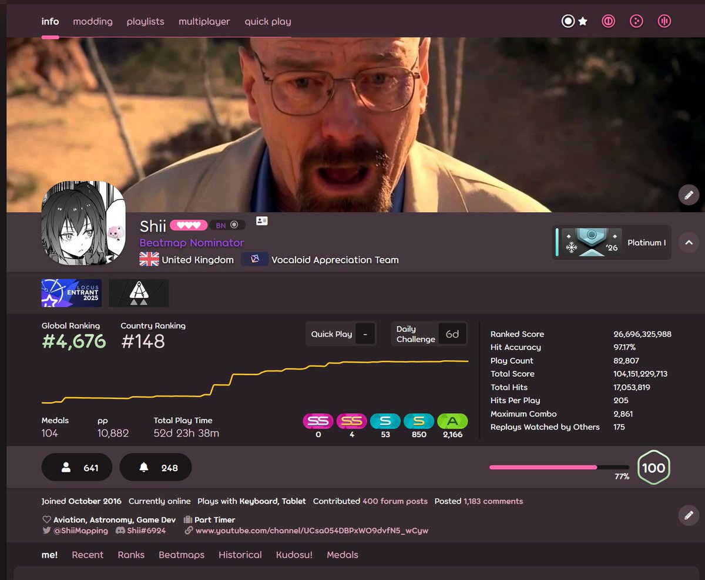Click the Quick Play stat box
Viewport: 705px width, 580px height.
(341, 334)
